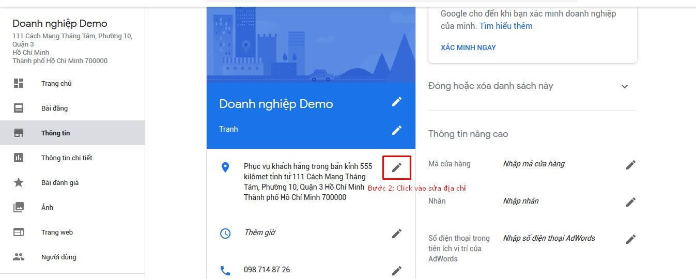696x279 pixels.
Task: Edit the Thêm giờ hours pencil
Action: coord(397,234)
